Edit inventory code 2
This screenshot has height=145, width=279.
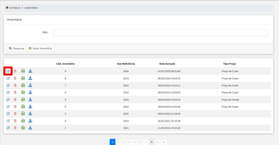click(x=8, y=121)
